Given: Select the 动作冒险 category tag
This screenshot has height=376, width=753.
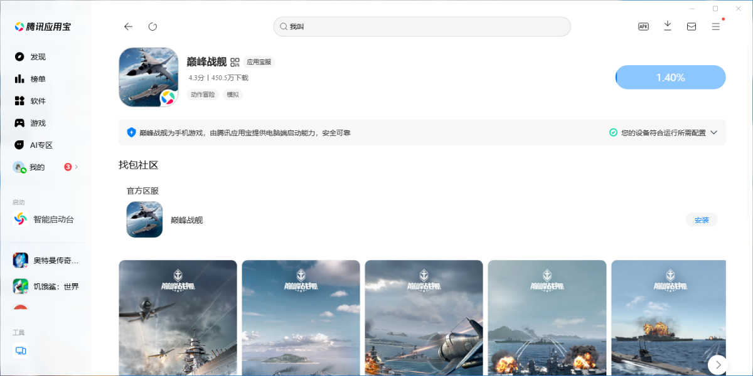Looking at the screenshot, I should 203,95.
